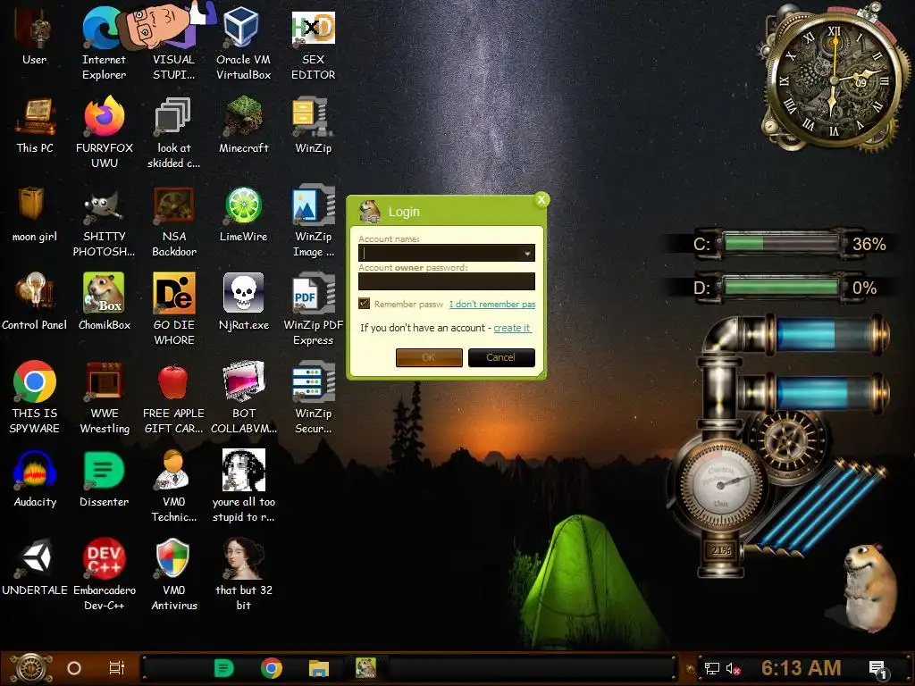Open WinZip Image shortcut
915x686 pixels.
pos(314,222)
